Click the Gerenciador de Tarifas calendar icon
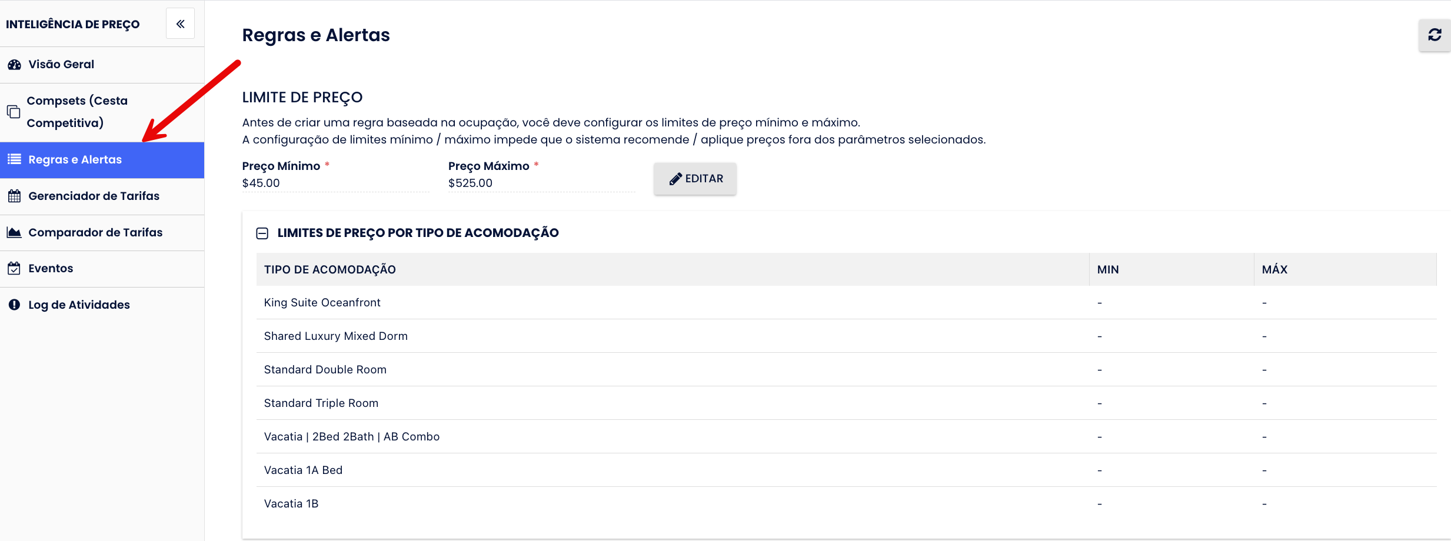This screenshot has height=541, width=1451. [x=14, y=196]
